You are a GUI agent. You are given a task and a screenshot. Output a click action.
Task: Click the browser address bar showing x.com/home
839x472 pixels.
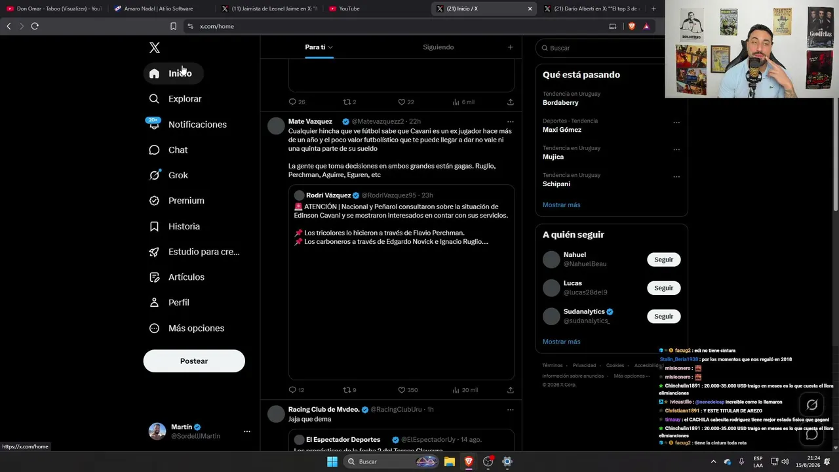[393, 26]
